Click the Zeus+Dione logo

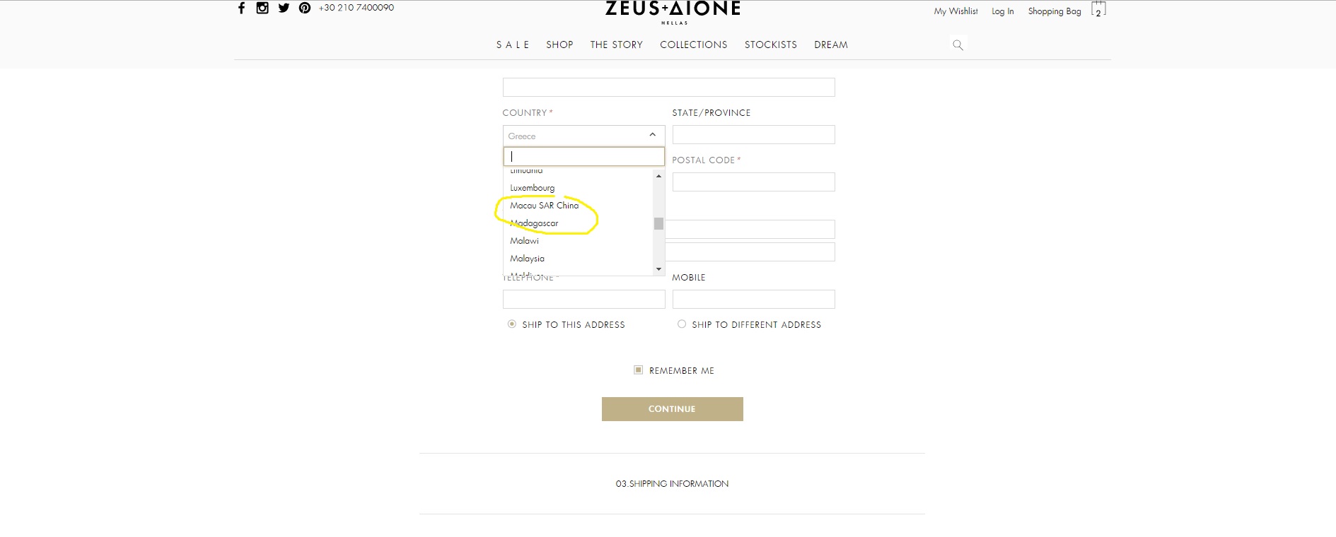(x=673, y=11)
